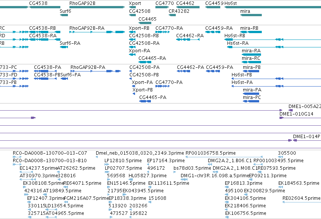This screenshot has width=321, height=219.
Task: Select transcript CG4459-RA
Action: tap(219, 28)
